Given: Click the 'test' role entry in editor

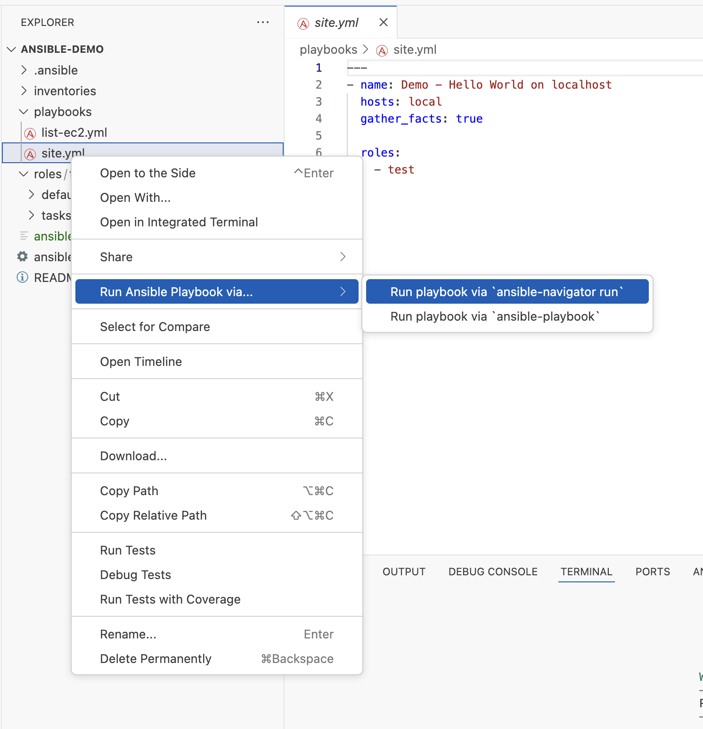Looking at the screenshot, I should pyautogui.click(x=401, y=170).
